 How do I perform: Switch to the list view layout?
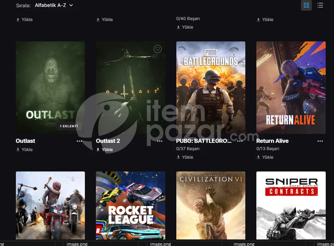click(x=320, y=5)
